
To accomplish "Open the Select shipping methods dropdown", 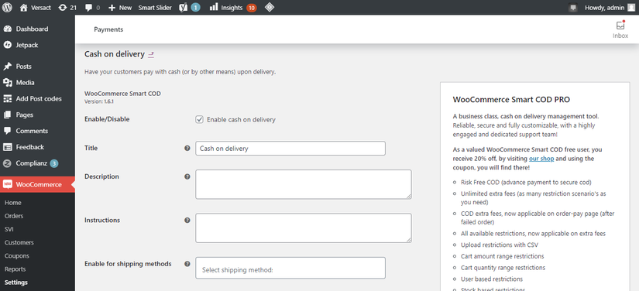I will (290, 268).
